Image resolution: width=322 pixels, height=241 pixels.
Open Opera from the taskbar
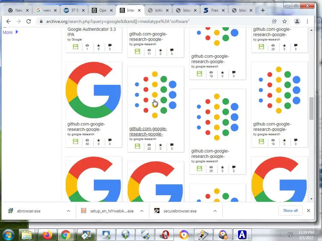tap(165, 235)
